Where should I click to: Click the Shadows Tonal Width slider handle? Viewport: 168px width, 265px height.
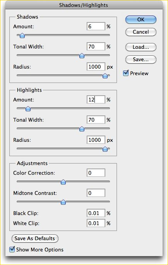pyautogui.click(x=82, y=56)
